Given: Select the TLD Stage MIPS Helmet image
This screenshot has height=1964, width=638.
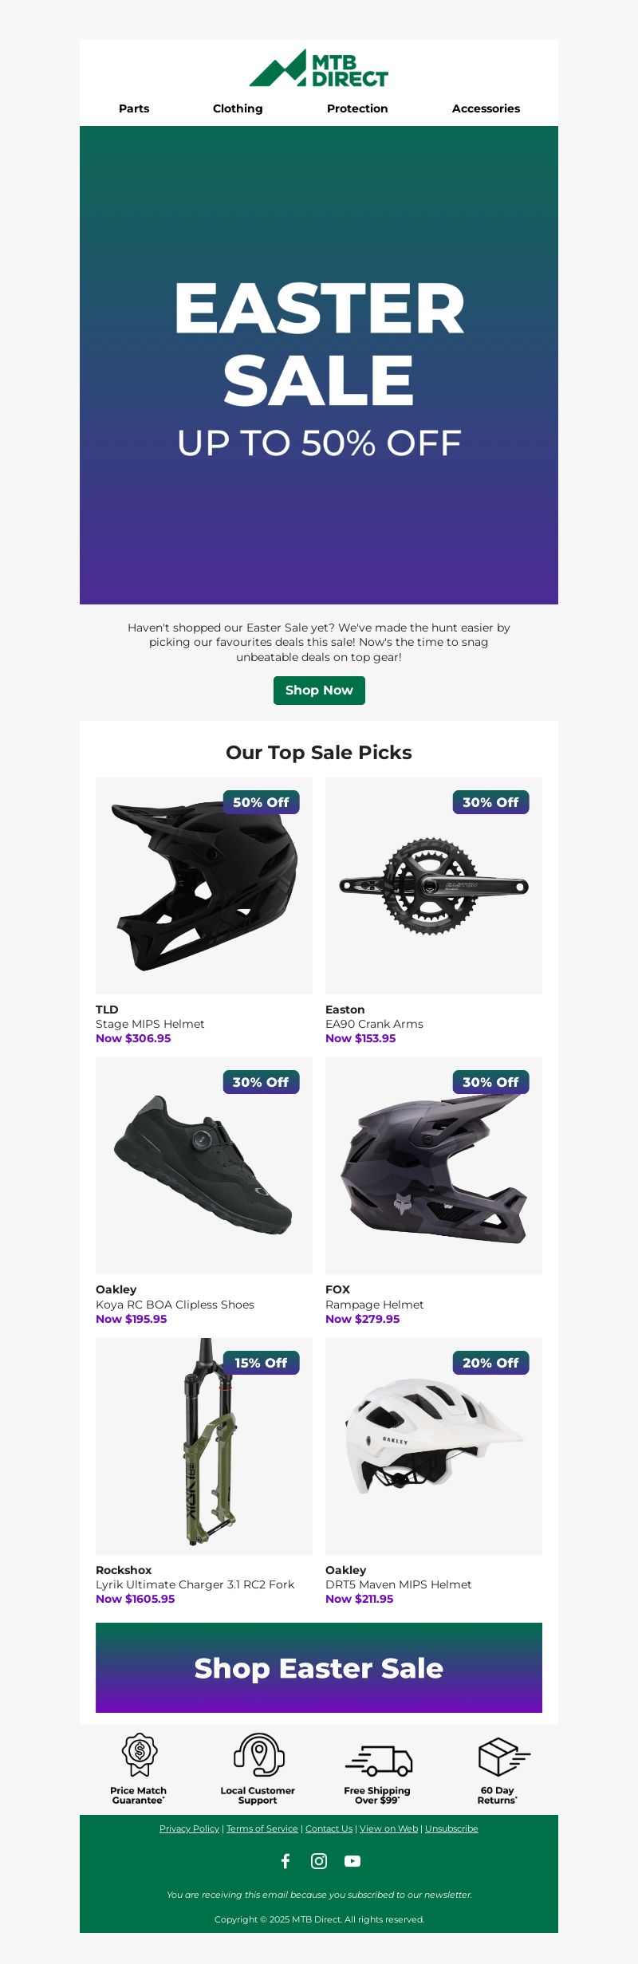Looking at the screenshot, I should pos(204,885).
